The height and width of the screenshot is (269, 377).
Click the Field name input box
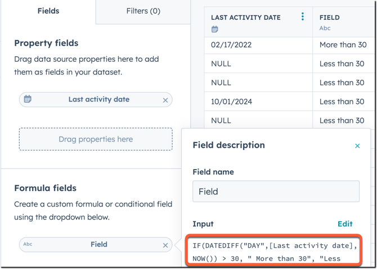coord(276,192)
